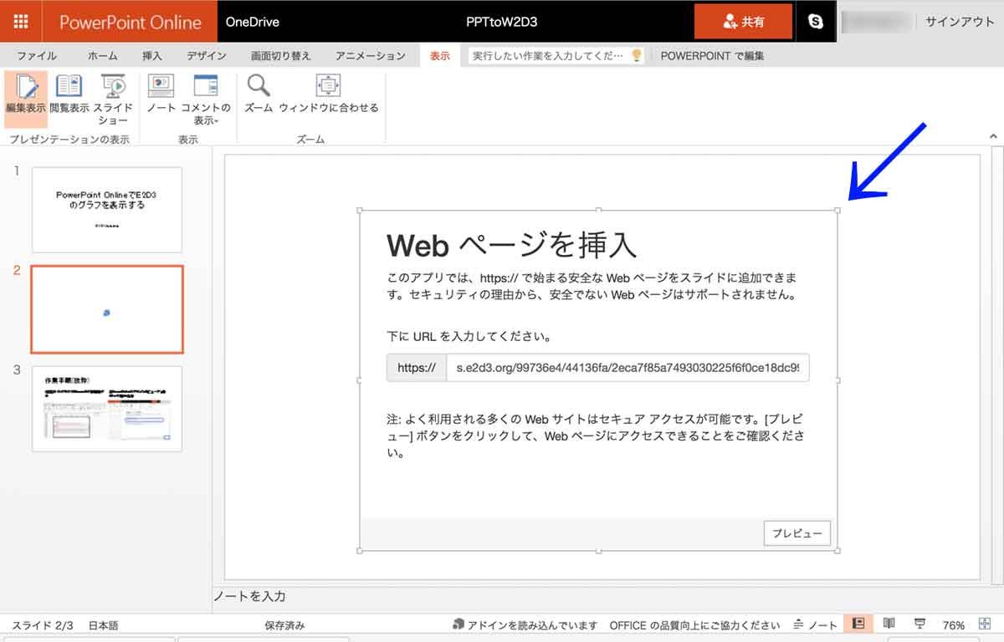Click the reading view status bar icon

click(889, 624)
